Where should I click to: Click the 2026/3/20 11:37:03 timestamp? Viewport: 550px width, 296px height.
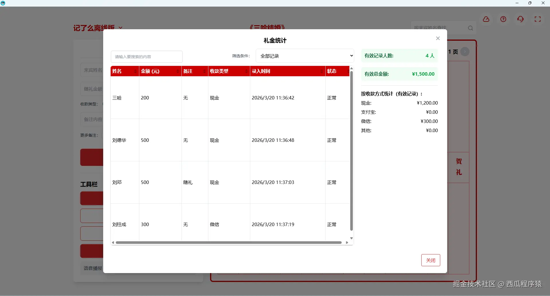click(273, 183)
